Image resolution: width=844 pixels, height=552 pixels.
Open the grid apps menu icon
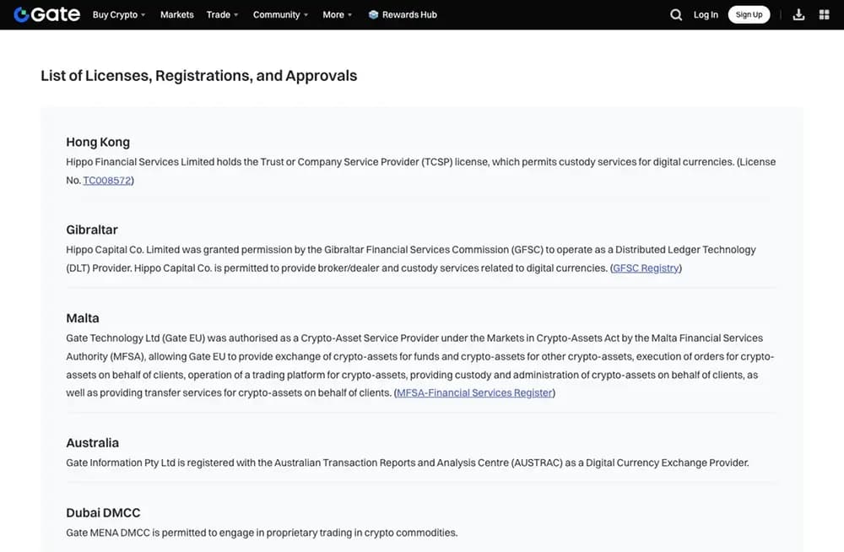(825, 14)
